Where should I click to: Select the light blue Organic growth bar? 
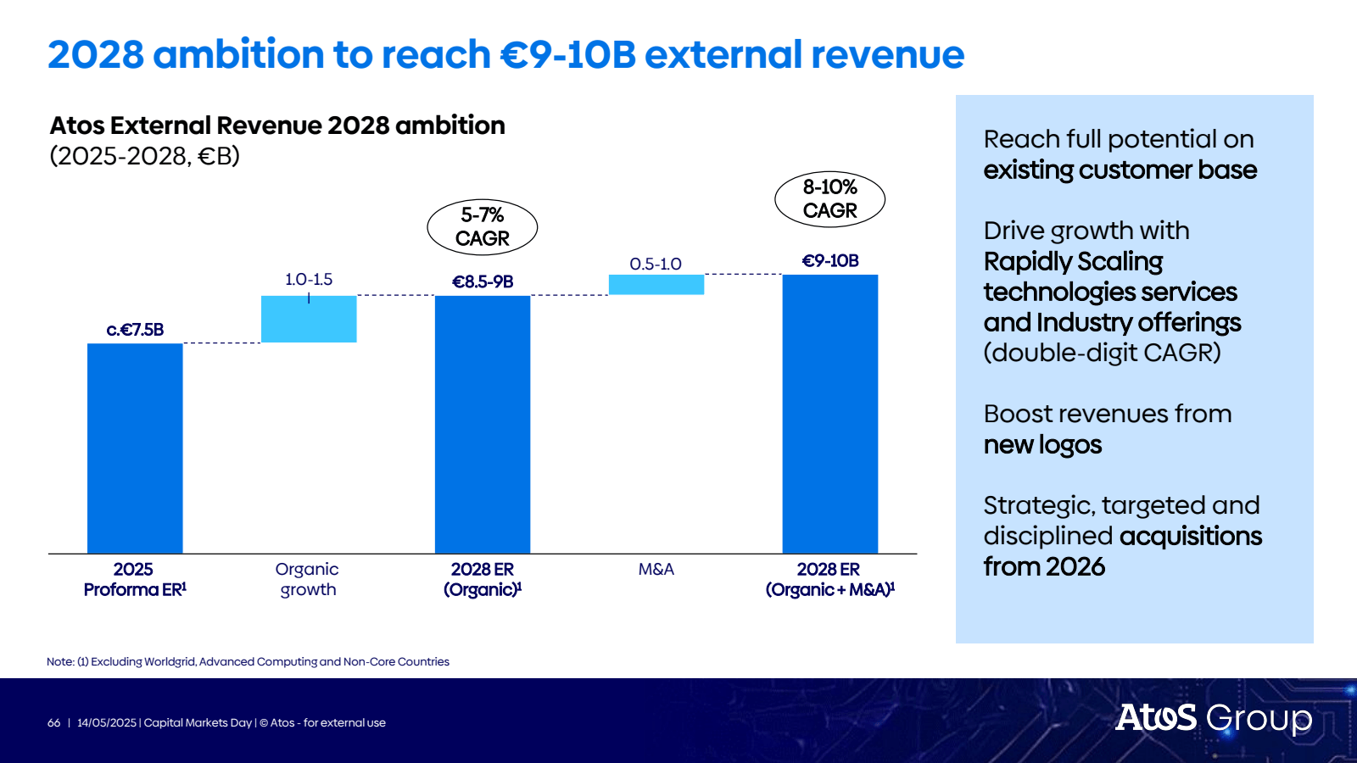pyautogui.click(x=309, y=319)
